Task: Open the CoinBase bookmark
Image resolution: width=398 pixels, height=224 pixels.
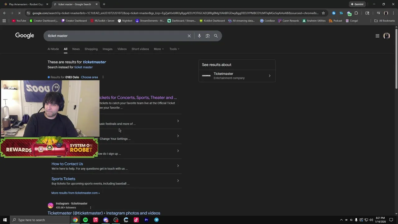Action: (267, 21)
